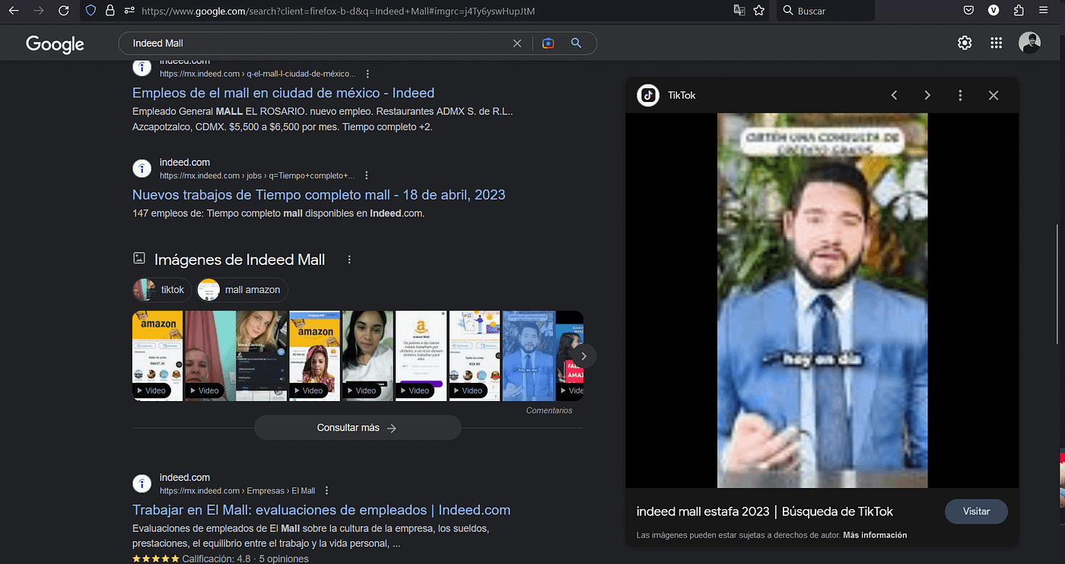Reload the current page
The width and height of the screenshot is (1065, 564).
coord(64,11)
